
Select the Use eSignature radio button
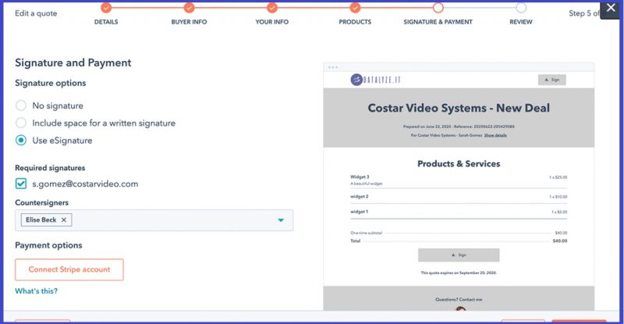pyautogui.click(x=21, y=141)
